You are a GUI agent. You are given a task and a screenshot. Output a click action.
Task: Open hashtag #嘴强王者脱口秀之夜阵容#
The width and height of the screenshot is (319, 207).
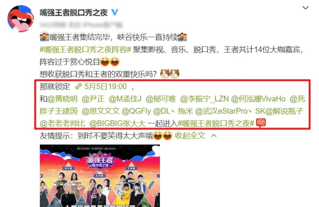85,50
